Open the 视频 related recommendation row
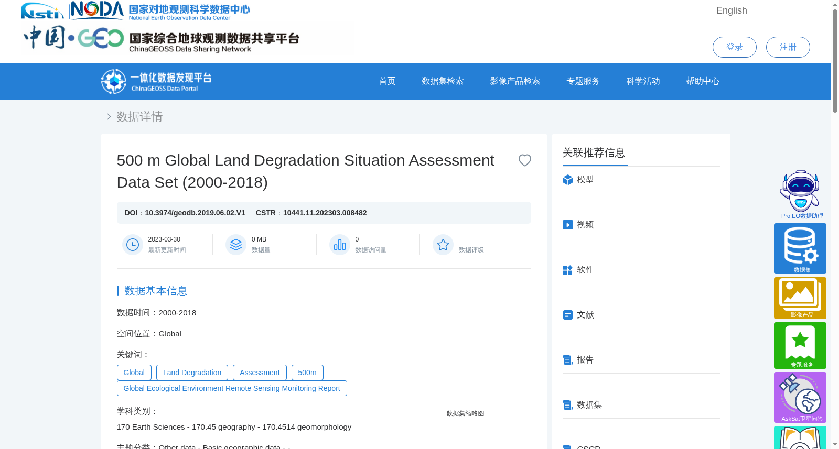Viewport: 839px width, 449px height. pyautogui.click(x=641, y=225)
